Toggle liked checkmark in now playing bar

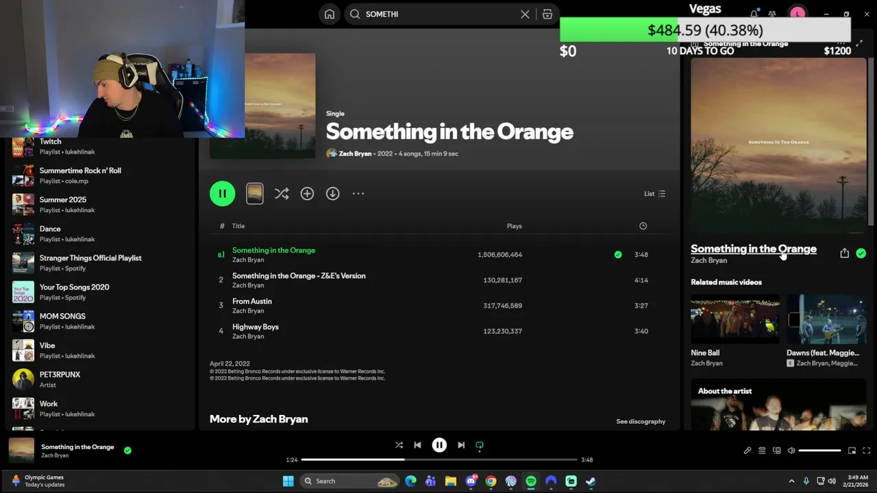127,451
